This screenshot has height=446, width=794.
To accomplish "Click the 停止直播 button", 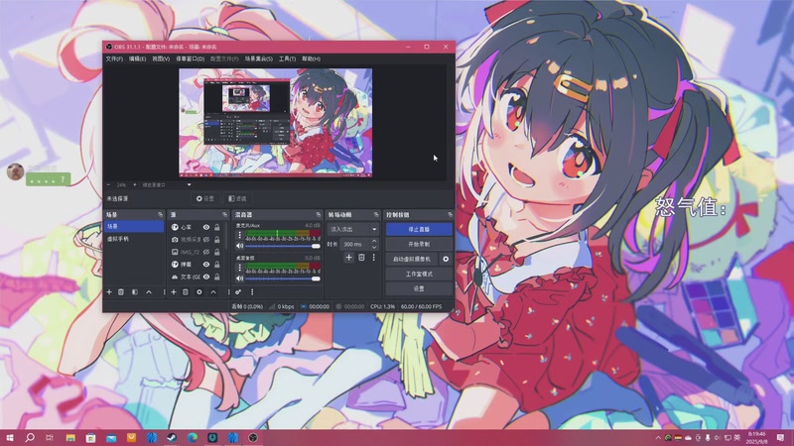I will (419, 230).
